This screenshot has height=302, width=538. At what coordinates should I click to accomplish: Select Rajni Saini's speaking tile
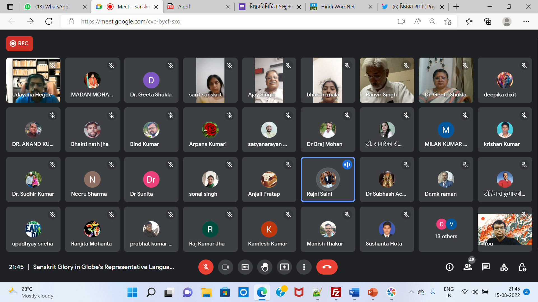pos(328,179)
